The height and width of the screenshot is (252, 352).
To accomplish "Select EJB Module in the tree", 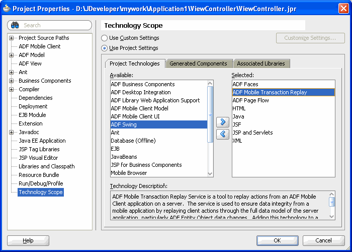I will point(32,115).
